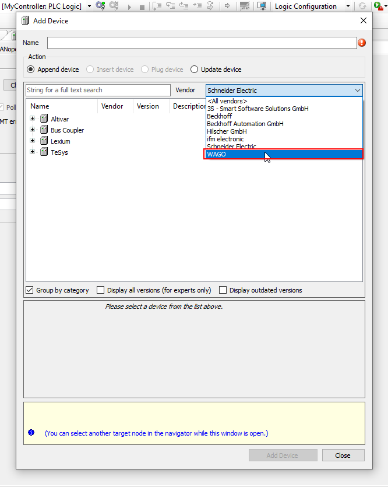Expand the TeSys tree node

[32, 152]
